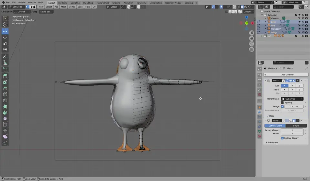Disable render for Wings camera icon

pos(306,32)
